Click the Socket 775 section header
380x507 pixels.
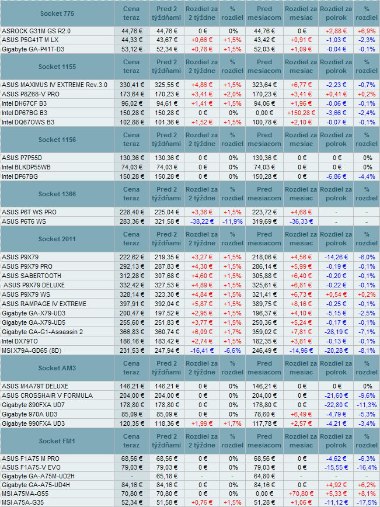pyautogui.click(x=57, y=13)
